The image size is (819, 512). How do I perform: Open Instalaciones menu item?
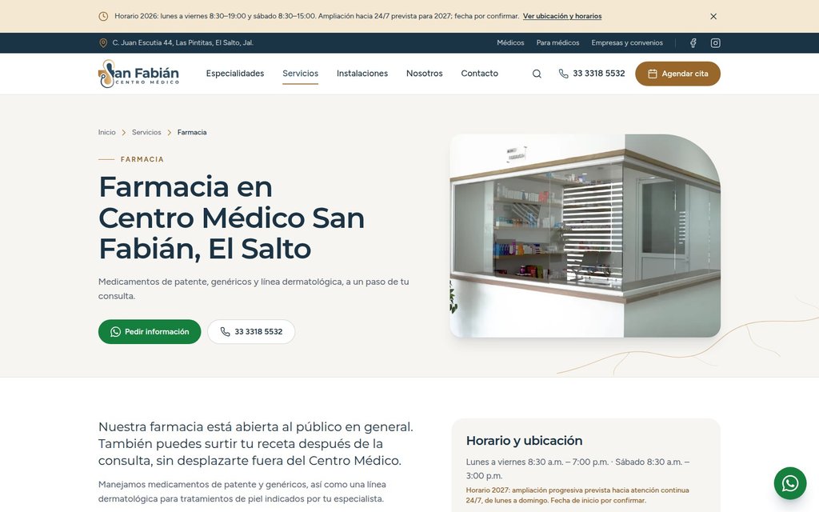(x=362, y=74)
